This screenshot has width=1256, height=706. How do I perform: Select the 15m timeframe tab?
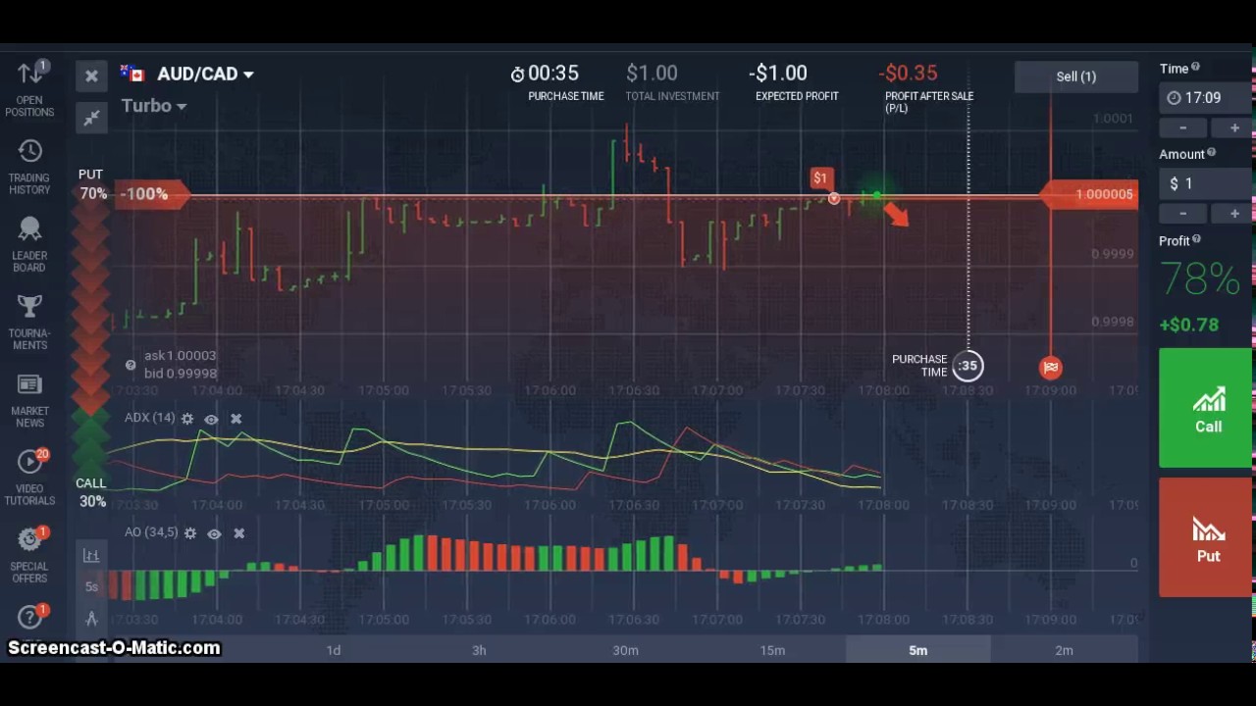[x=772, y=650]
